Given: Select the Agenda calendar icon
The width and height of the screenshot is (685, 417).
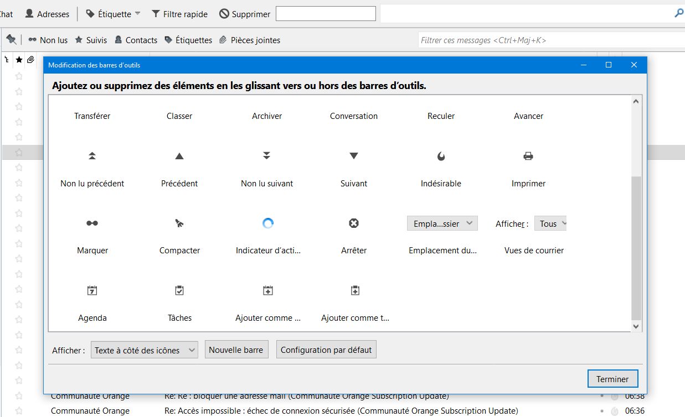Looking at the screenshot, I should 92,290.
